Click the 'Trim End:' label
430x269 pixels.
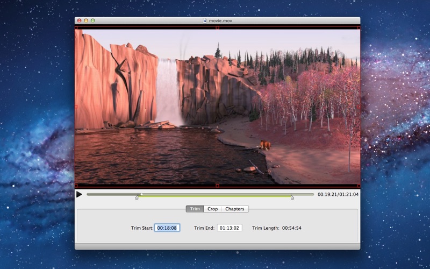pyautogui.click(x=204, y=228)
